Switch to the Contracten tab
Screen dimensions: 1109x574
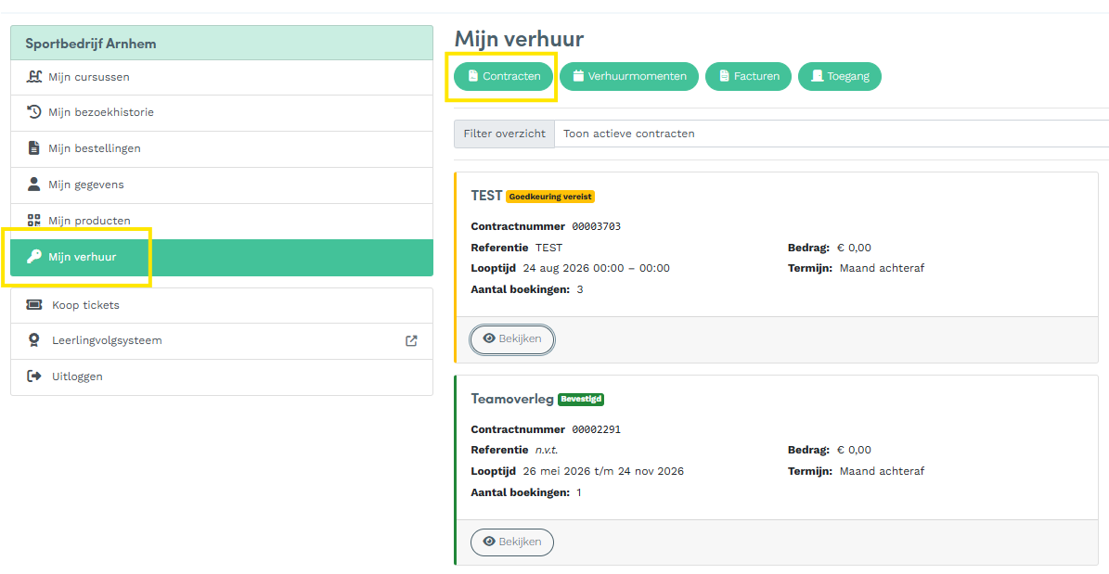(x=503, y=76)
